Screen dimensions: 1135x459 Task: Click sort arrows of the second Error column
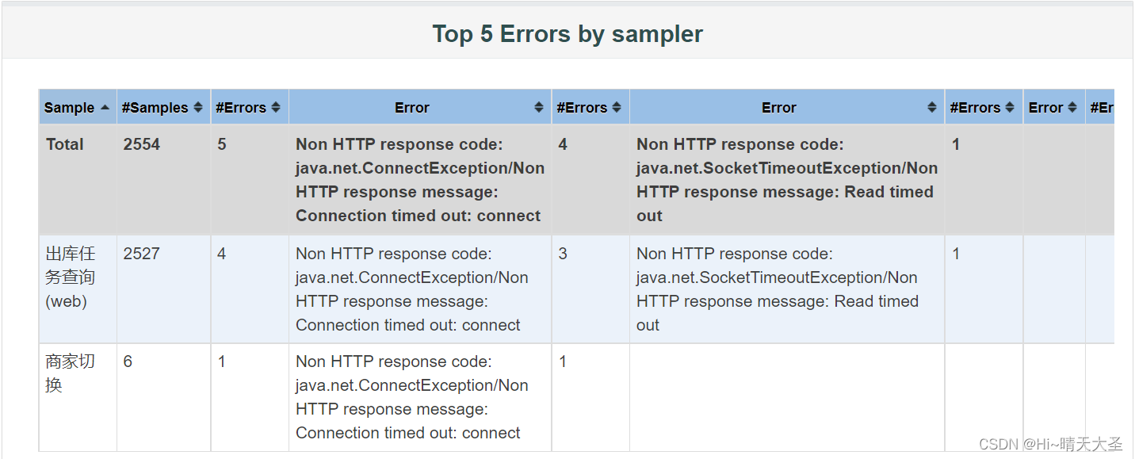click(x=932, y=108)
